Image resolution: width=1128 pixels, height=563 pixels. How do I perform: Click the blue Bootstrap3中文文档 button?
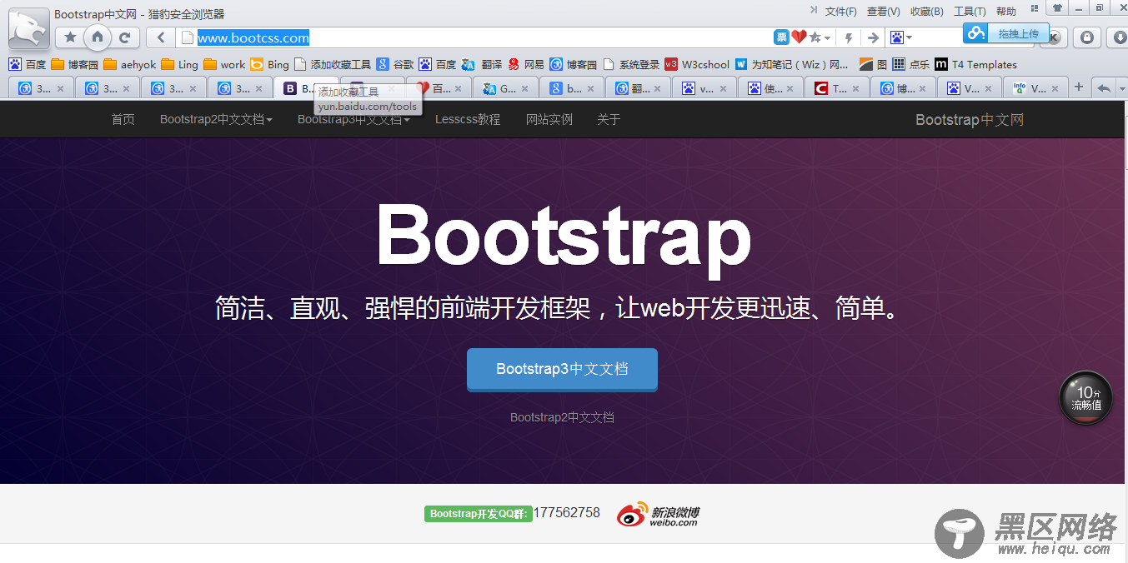(x=562, y=369)
